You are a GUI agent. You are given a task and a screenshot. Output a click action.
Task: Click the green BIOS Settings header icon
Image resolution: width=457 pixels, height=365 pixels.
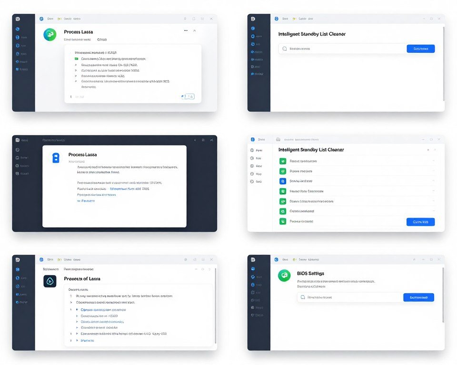pos(284,275)
